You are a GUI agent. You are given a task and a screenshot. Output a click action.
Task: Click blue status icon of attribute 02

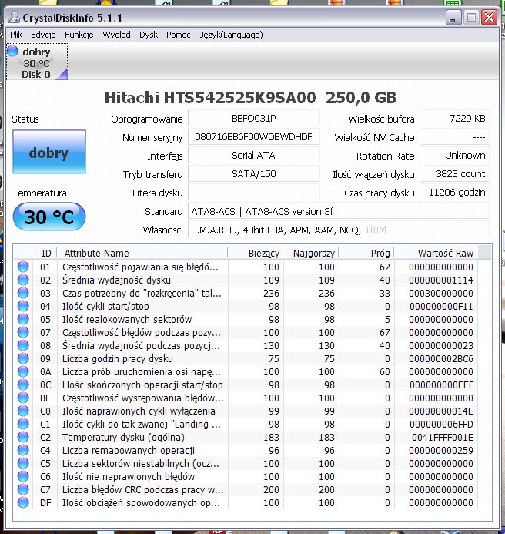pyautogui.click(x=23, y=280)
